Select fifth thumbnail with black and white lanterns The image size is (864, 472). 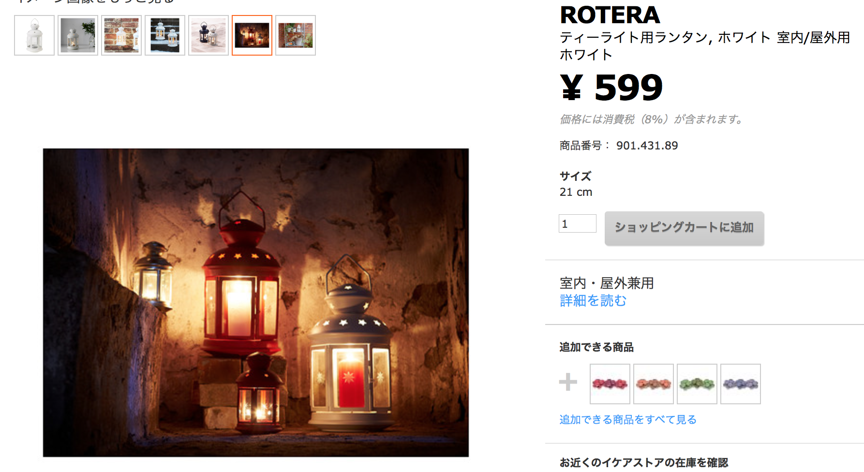209,35
